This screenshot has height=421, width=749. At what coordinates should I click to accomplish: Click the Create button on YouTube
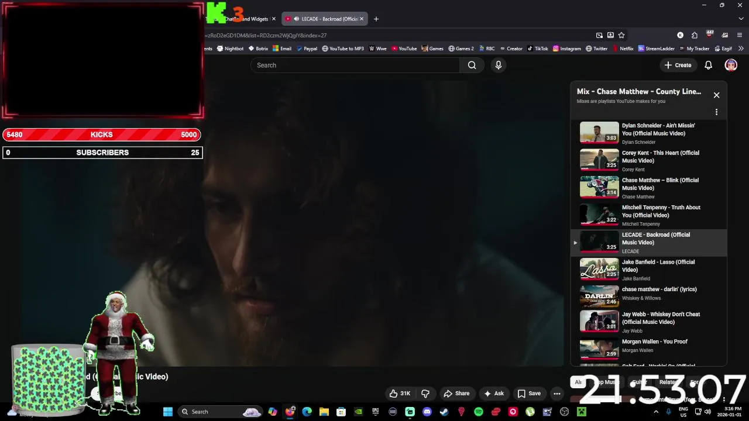[678, 65]
